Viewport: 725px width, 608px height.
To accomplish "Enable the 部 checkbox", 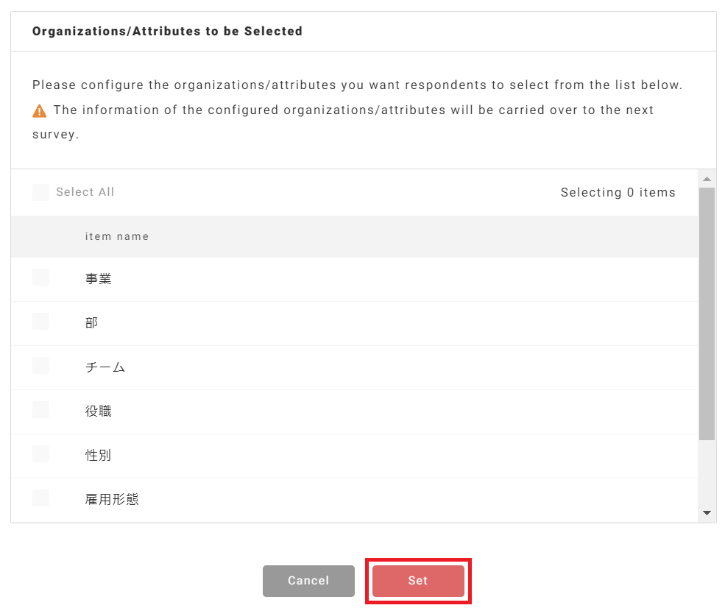I will 40,322.
